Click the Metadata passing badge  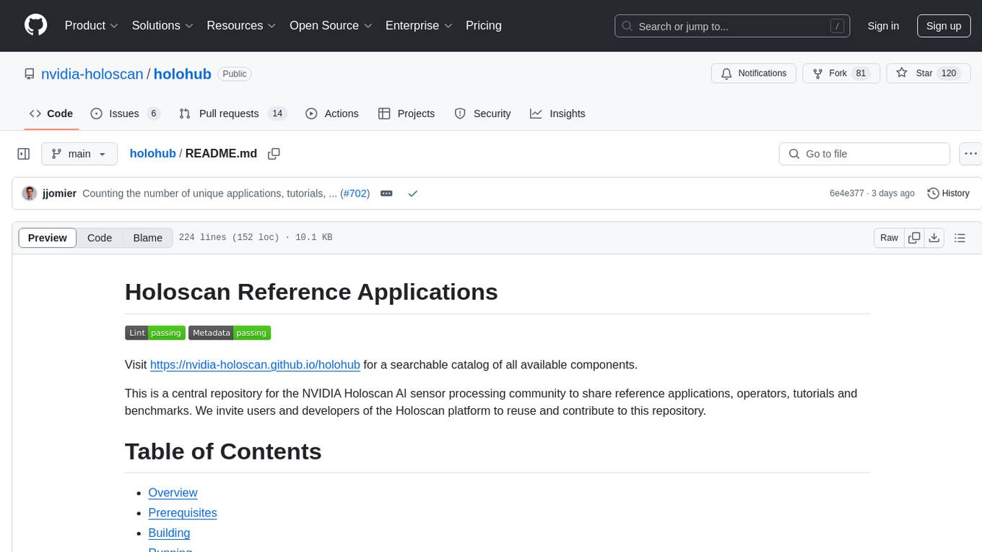coord(230,332)
